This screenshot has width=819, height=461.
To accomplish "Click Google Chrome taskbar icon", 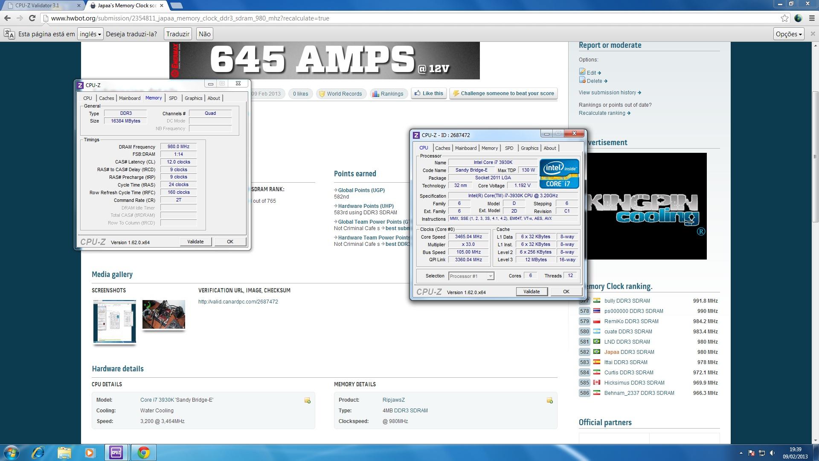I will coord(143,452).
